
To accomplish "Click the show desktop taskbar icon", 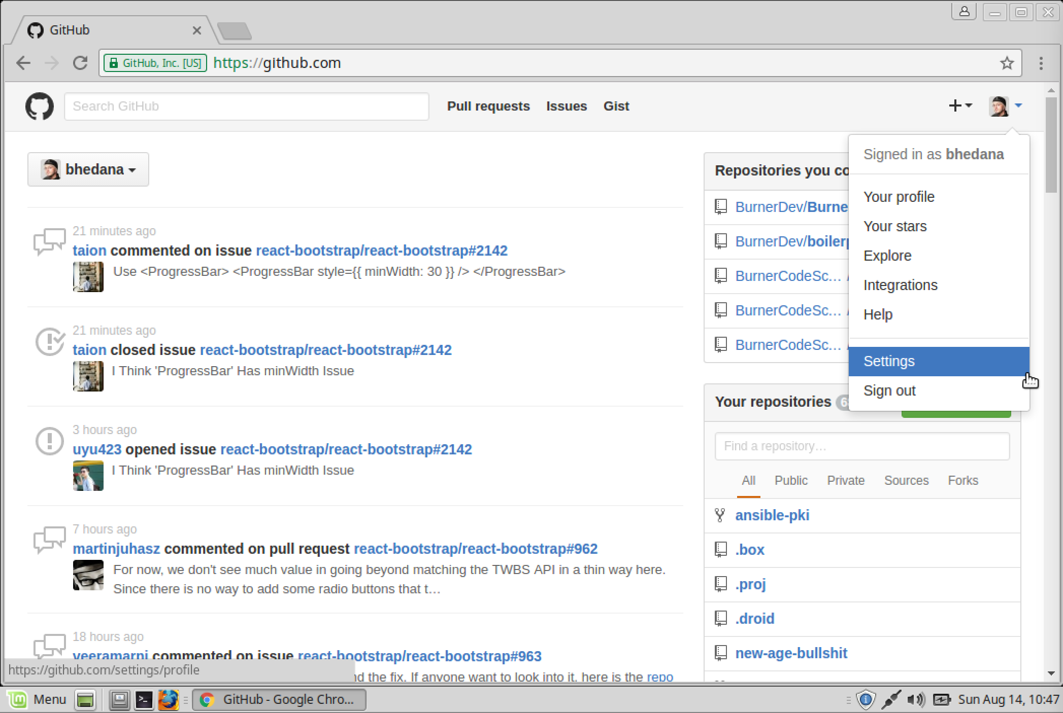I will 85,700.
